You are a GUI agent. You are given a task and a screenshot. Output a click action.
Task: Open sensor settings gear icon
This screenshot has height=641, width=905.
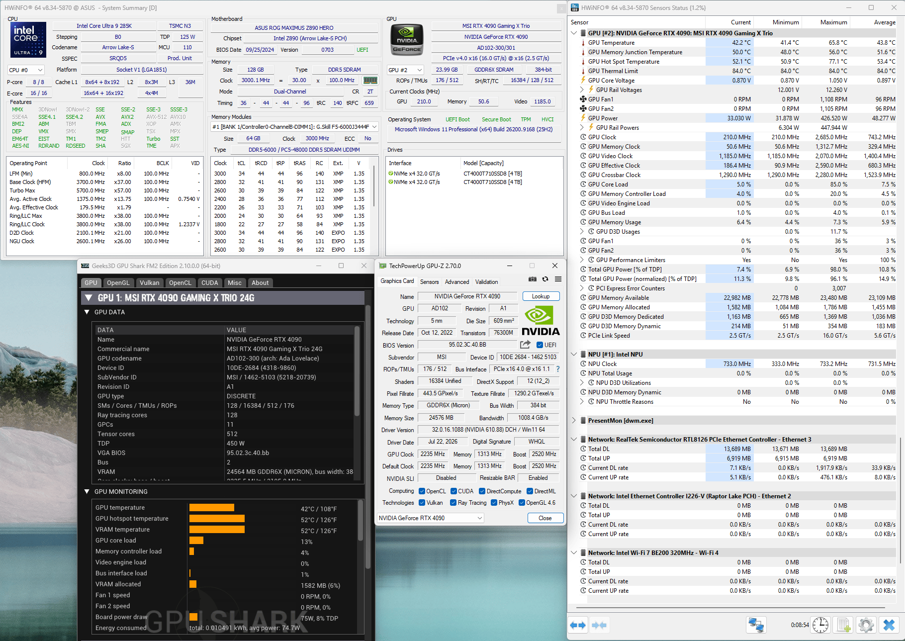(866, 625)
